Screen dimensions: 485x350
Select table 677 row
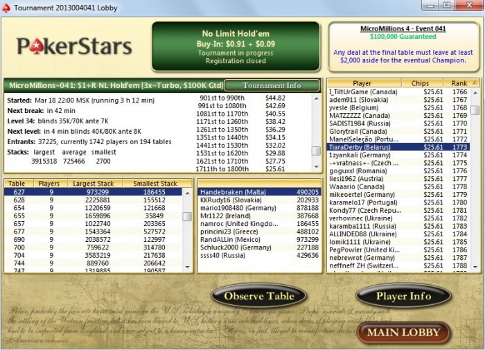pos(93,231)
